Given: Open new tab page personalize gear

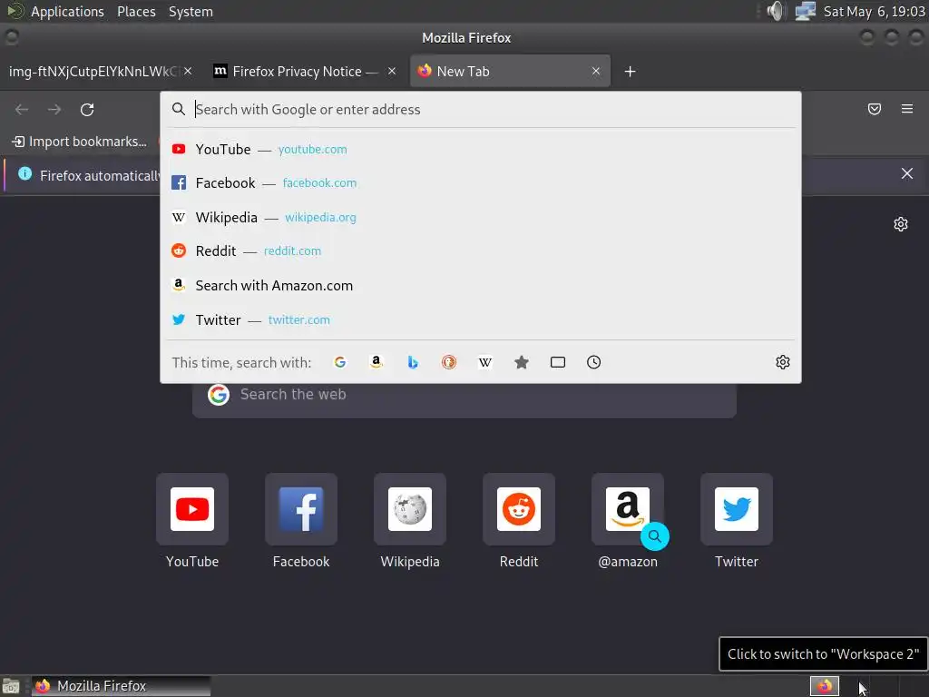Looking at the screenshot, I should [x=901, y=224].
